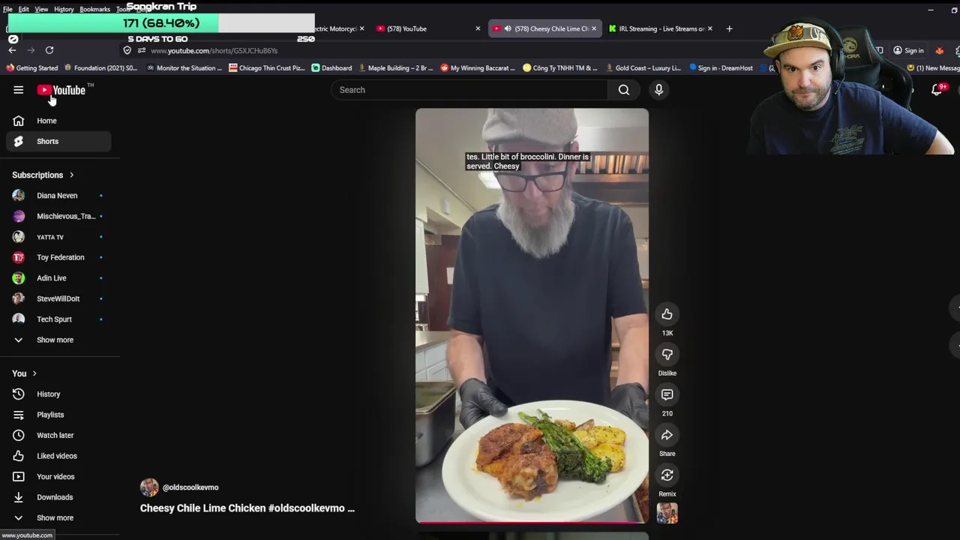Open the sound thumbnail below Remix
The height and width of the screenshot is (540, 960).
(x=667, y=514)
